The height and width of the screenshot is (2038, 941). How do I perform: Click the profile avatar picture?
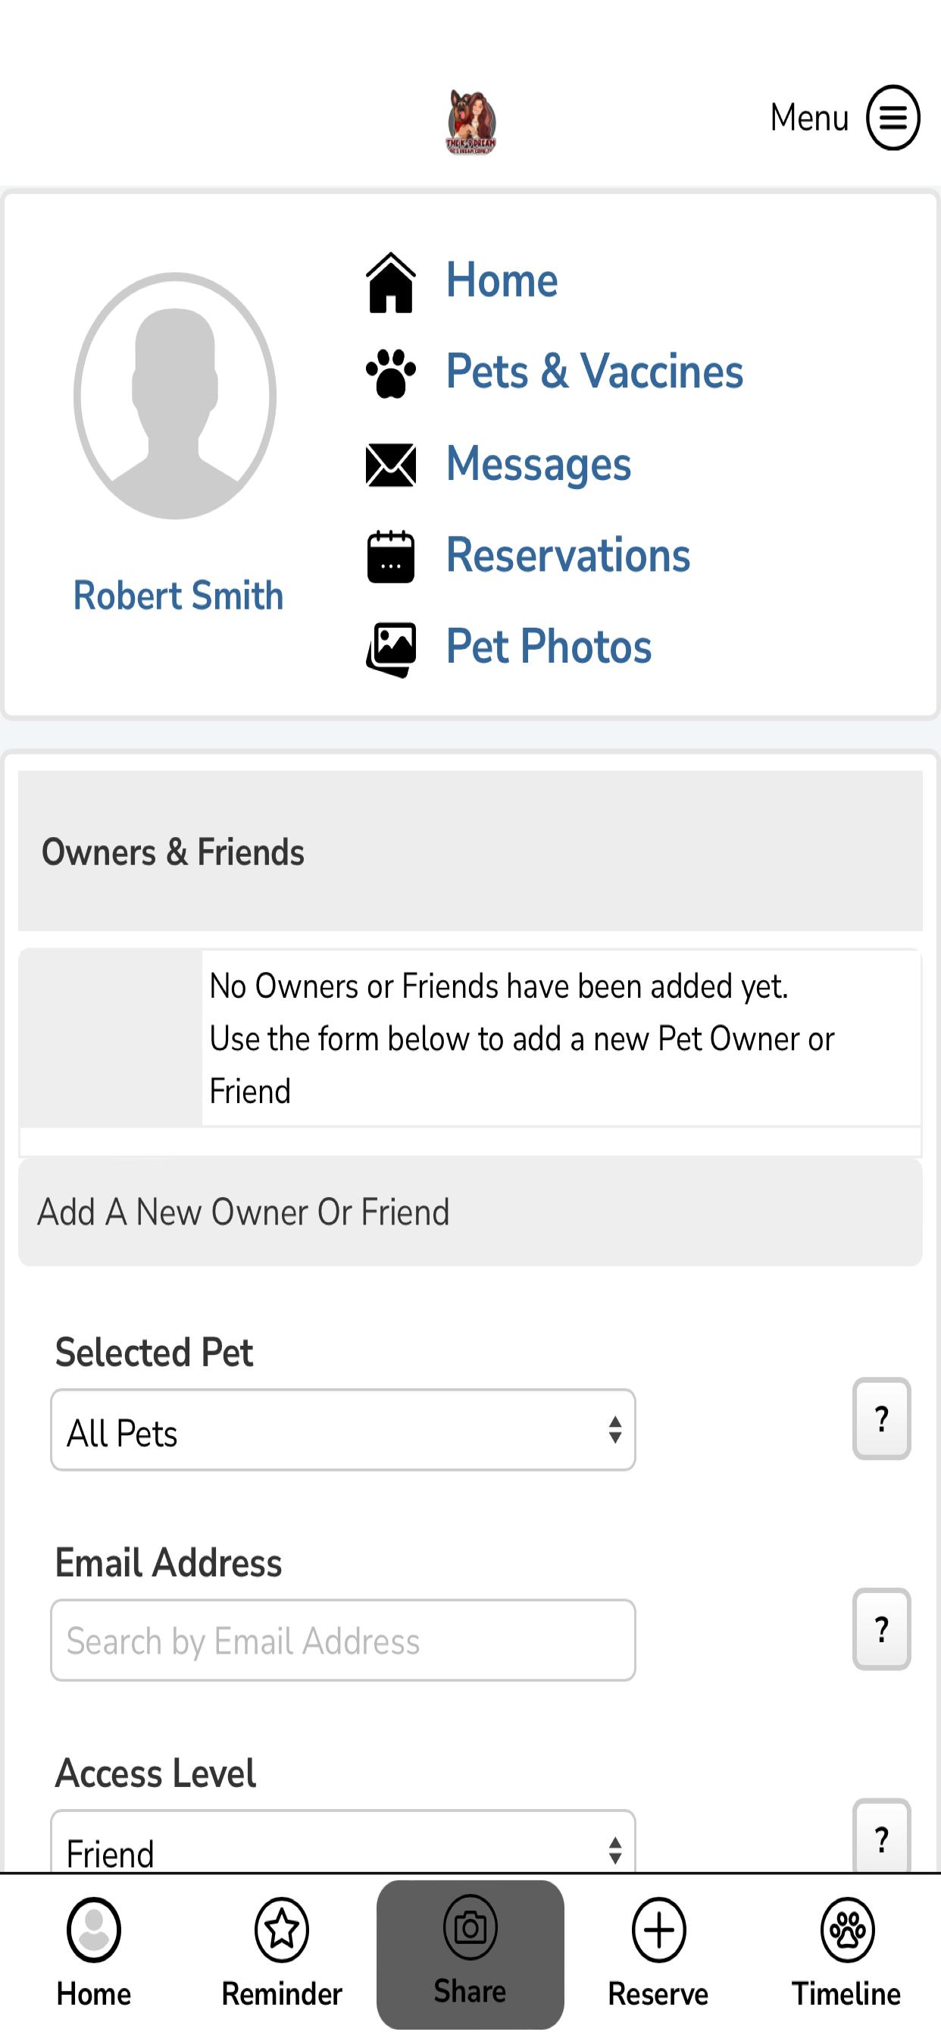click(x=175, y=396)
